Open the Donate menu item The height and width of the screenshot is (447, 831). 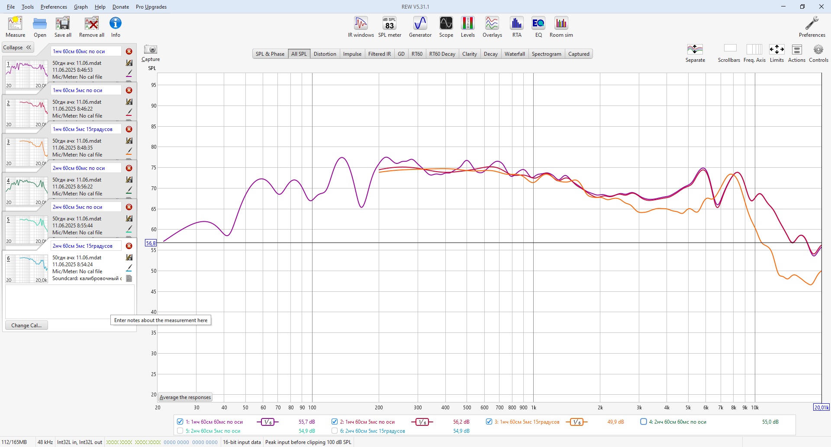coord(121,7)
